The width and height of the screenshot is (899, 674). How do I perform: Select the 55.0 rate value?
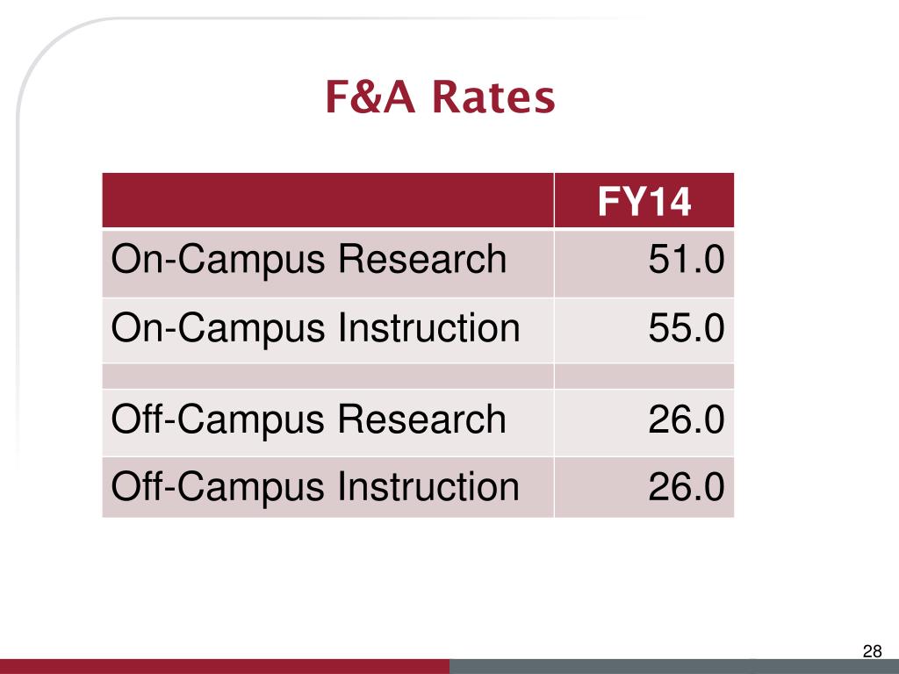coord(687,328)
